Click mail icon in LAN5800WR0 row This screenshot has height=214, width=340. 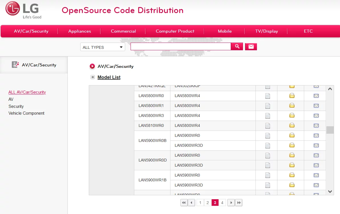316,96
